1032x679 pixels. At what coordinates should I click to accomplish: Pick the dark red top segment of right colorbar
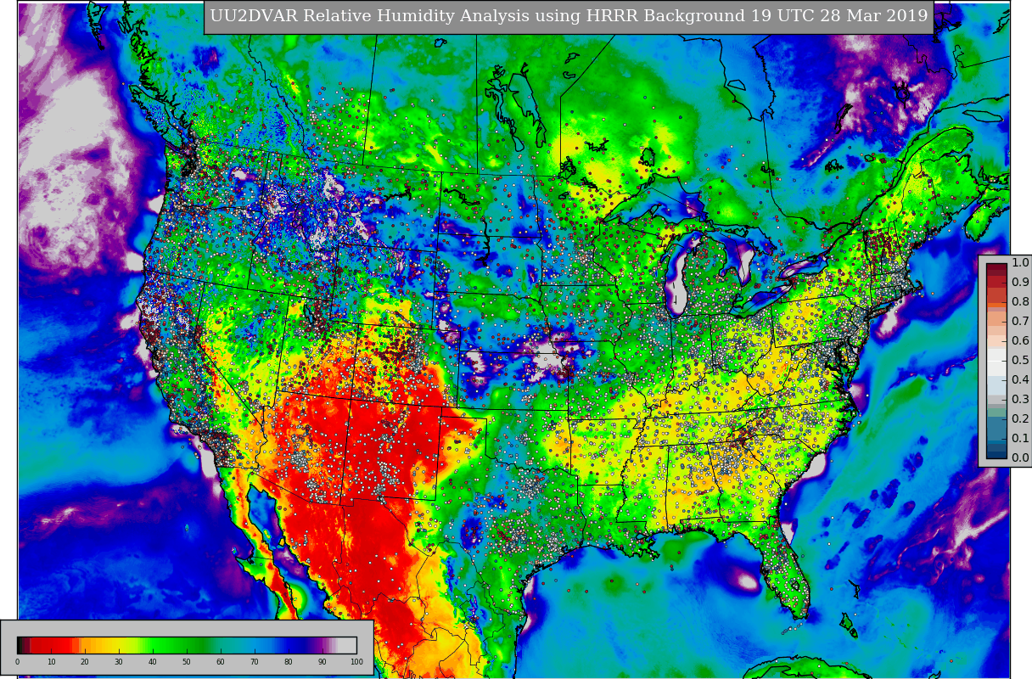pos(996,267)
